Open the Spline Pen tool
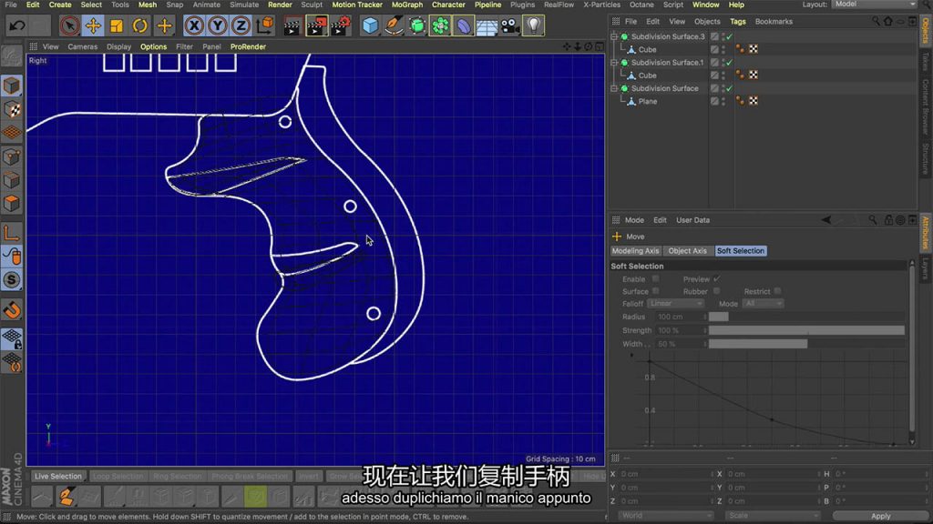This screenshot has height=524, width=933. [x=394, y=25]
